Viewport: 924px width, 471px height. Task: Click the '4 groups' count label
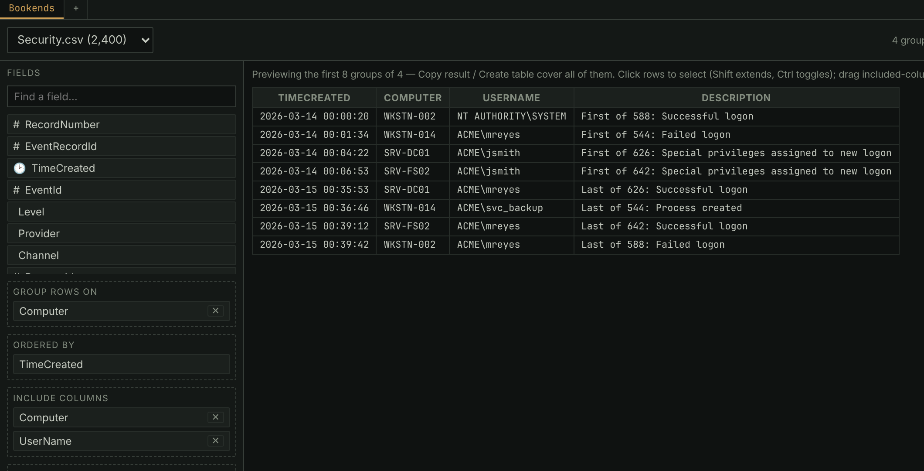pyautogui.click(x=908, y=40)
